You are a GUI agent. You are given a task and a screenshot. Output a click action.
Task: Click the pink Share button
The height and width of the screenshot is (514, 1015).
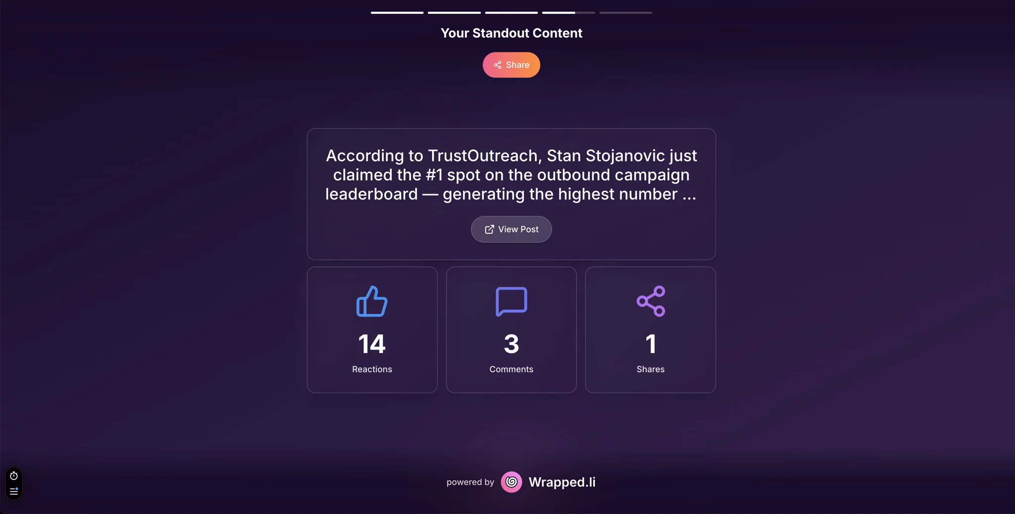(511, 65)
